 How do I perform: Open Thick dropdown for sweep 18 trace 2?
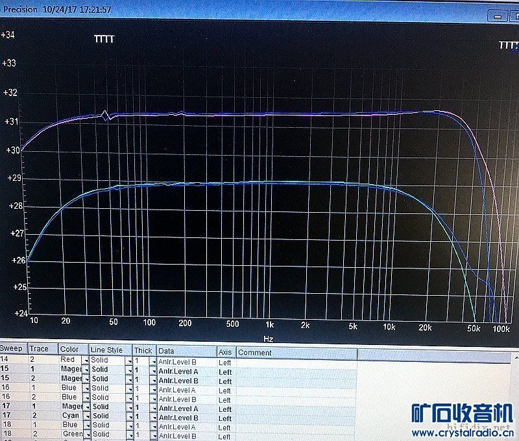pos(154,436)
